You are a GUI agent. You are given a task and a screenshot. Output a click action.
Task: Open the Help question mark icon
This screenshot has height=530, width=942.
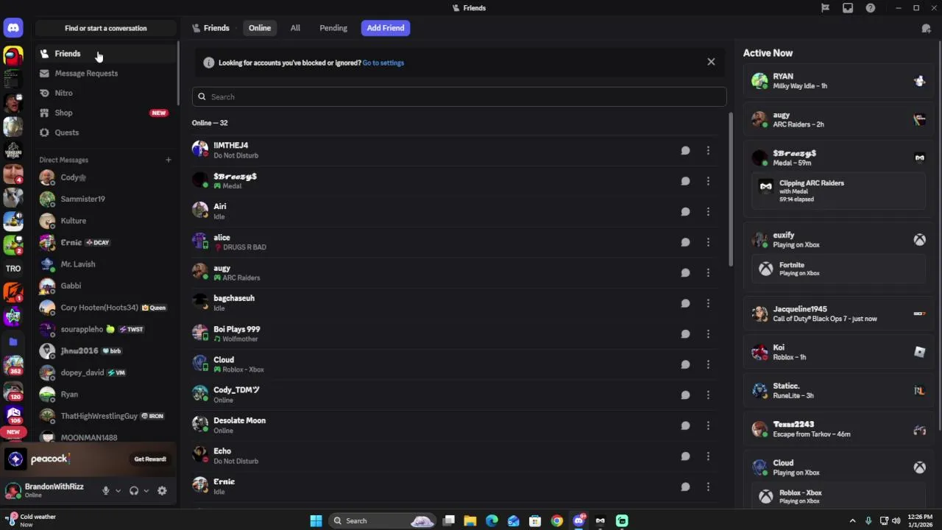click(871, 8)
